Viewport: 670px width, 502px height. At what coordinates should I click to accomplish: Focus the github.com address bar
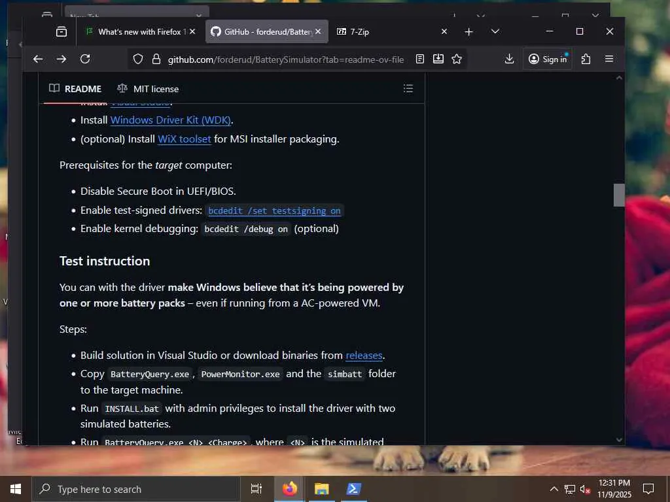click(x=285, y=59)
